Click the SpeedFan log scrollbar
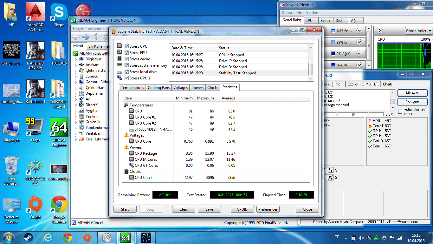Screen dimensions: 433x244 click(x=392, y=100)
